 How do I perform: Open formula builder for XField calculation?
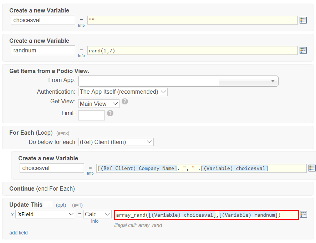pyautogui.click(x=303, y=214)
